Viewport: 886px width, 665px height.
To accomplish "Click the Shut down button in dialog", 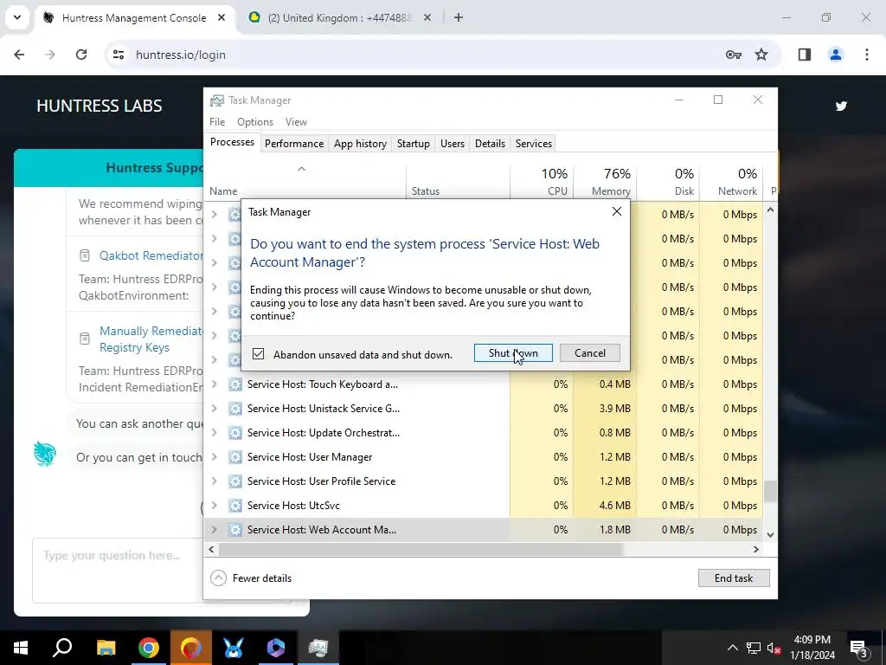I will (x=513, y=353).
